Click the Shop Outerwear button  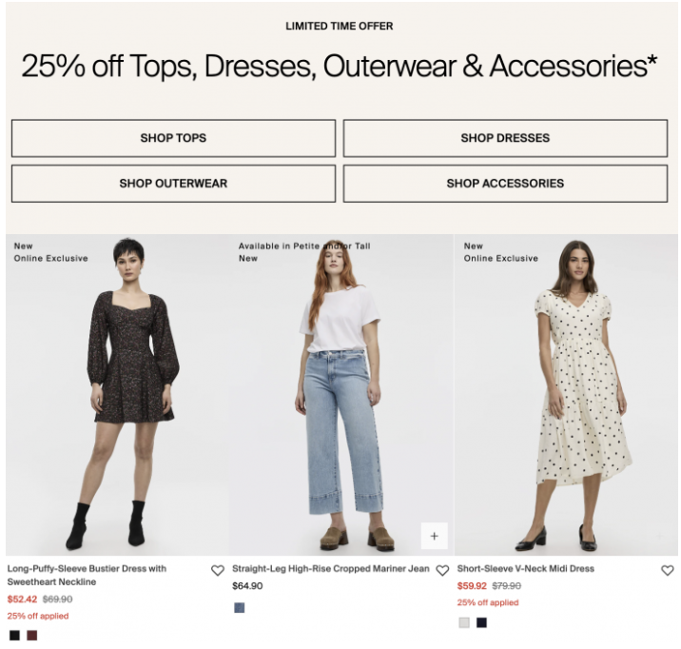pos(173,184)
